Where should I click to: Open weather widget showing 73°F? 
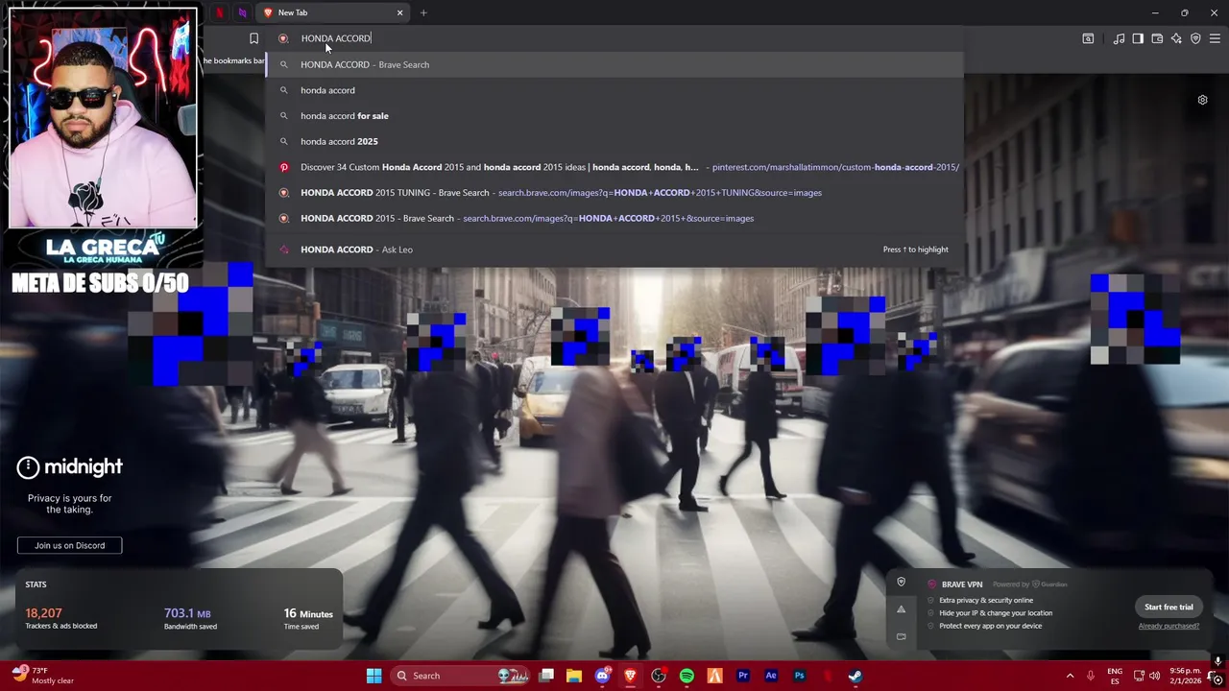(x=42, y=676)
